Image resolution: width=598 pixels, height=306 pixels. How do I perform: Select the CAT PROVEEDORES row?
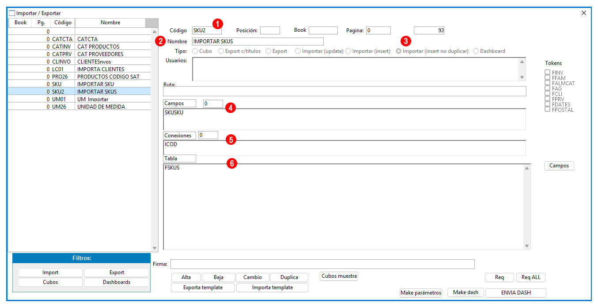point(79,54)
